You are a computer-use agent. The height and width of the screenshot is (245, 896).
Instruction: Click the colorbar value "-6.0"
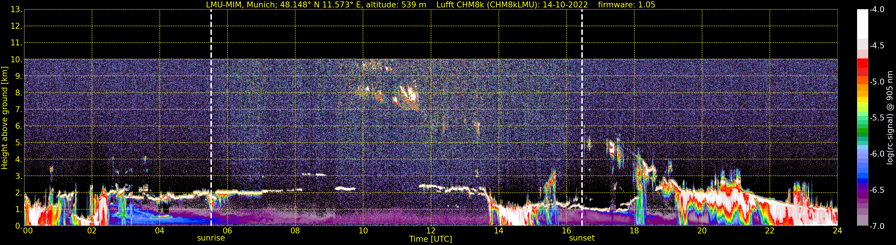(877, 154)
